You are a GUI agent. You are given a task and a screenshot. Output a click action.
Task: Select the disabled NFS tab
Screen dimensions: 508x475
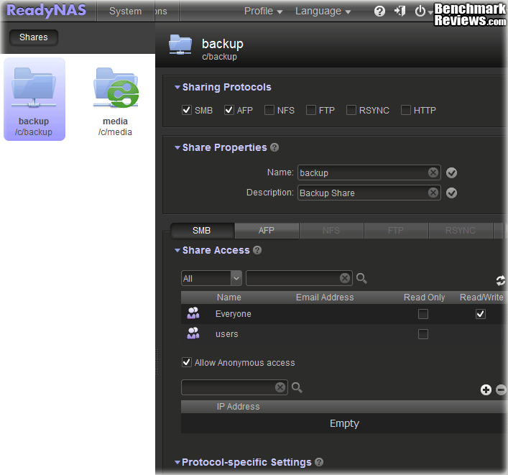click(331, 231)
